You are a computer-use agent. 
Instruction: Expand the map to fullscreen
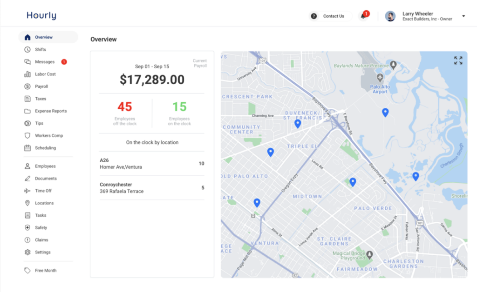tap(457, 60)
